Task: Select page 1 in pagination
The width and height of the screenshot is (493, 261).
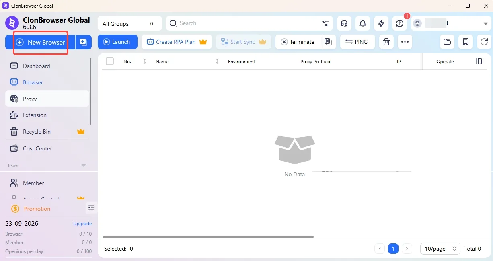Action: coord(393,249)
